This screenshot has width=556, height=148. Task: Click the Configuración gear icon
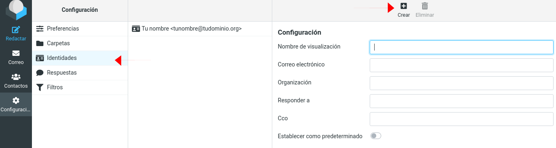click(x=16, y=100)
